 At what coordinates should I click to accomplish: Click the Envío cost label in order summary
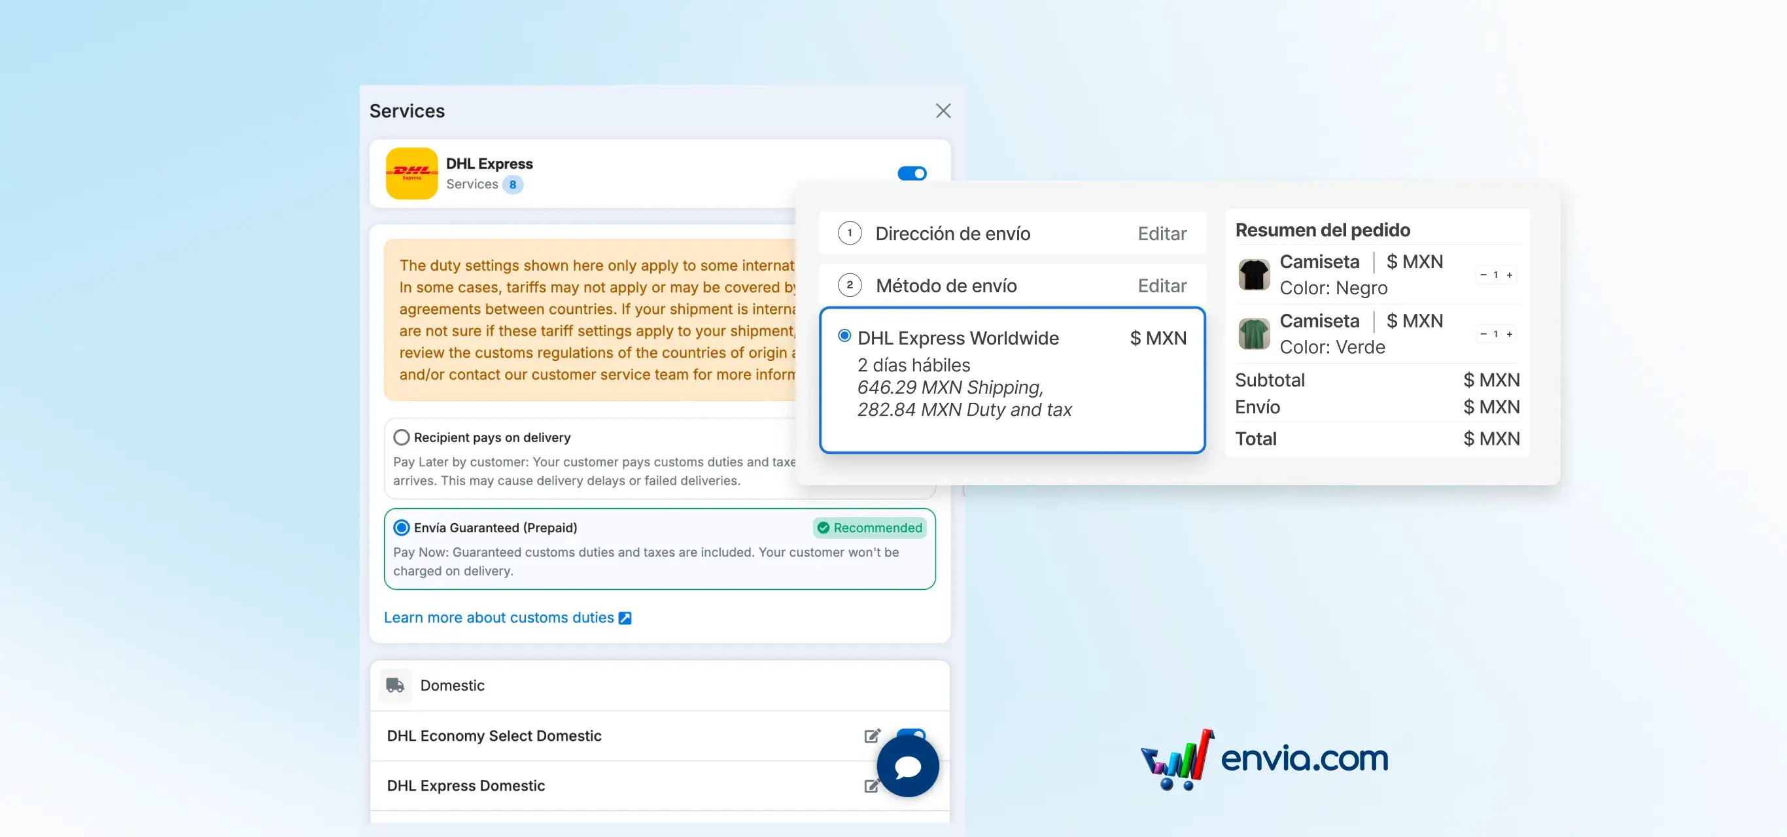coord(1257,407)
